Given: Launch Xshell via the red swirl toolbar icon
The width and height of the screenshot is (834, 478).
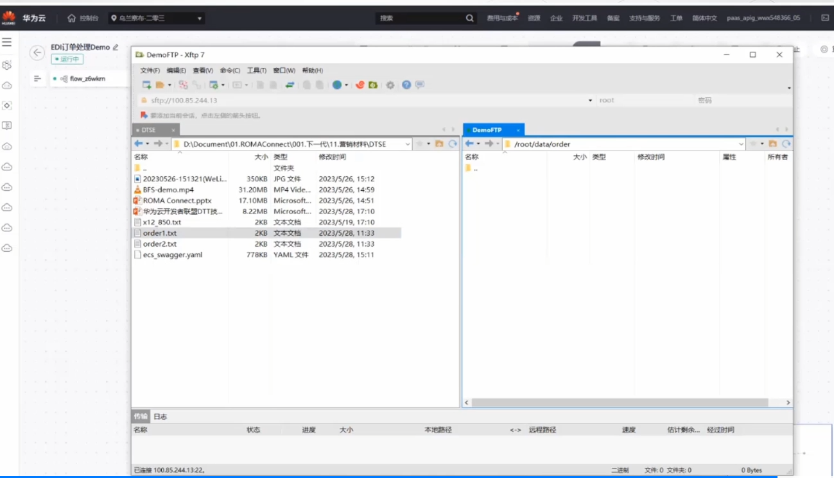Looking at the screenshot, I should (x=360, y=85).
